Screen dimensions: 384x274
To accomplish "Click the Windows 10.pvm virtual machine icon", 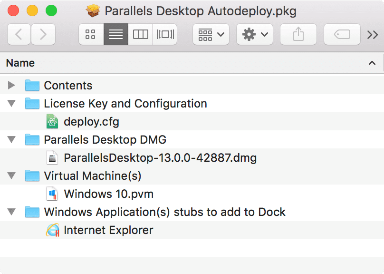I will point(52,194).
